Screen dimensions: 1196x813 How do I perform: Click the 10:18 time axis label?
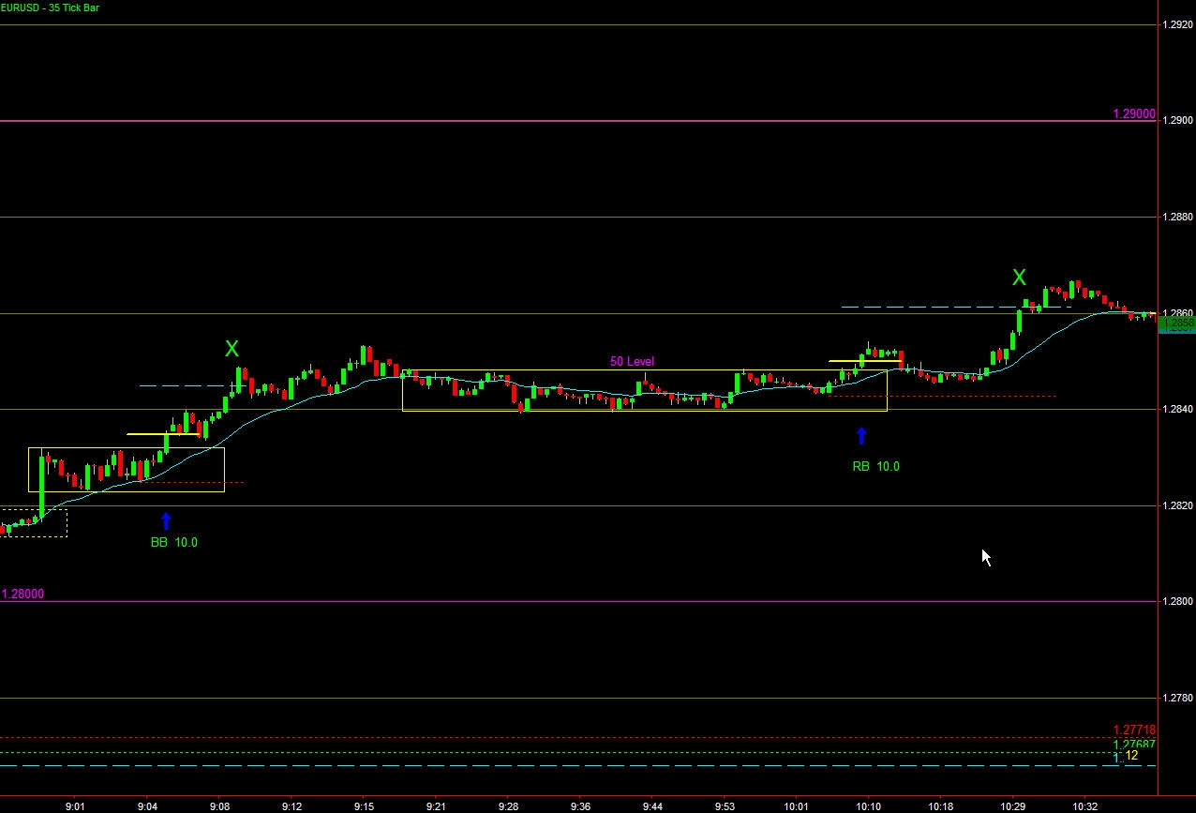[x=940, y=805]
